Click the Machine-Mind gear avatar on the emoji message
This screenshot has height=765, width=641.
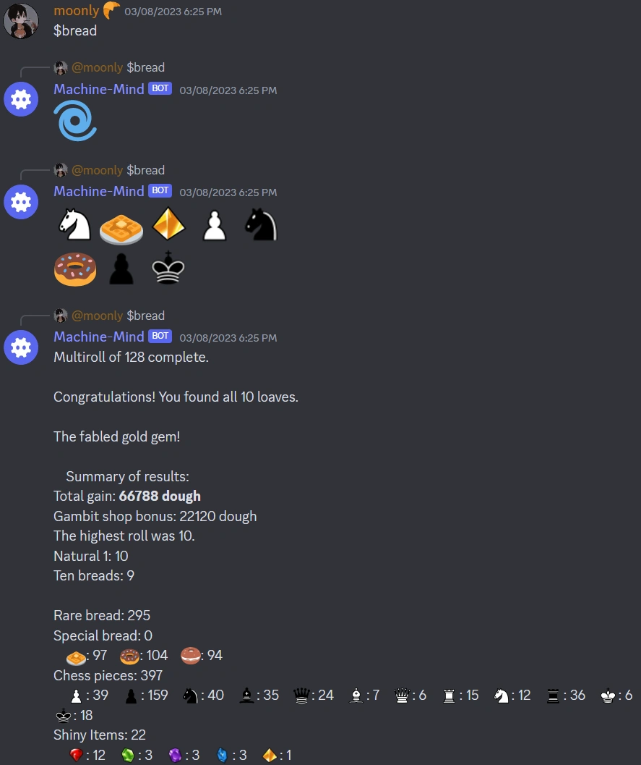tap(21, 201)
